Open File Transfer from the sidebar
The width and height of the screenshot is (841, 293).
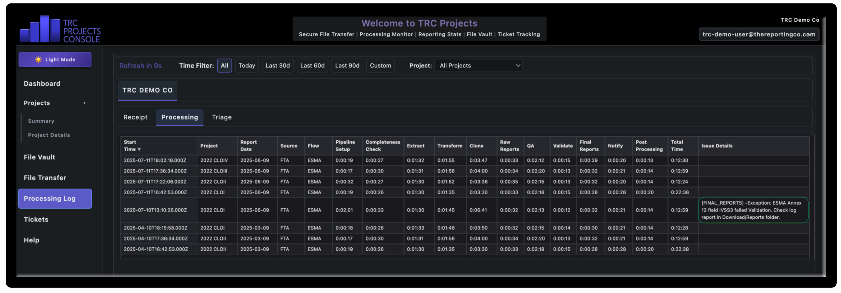pyautogui.click(x=45, y=178)
